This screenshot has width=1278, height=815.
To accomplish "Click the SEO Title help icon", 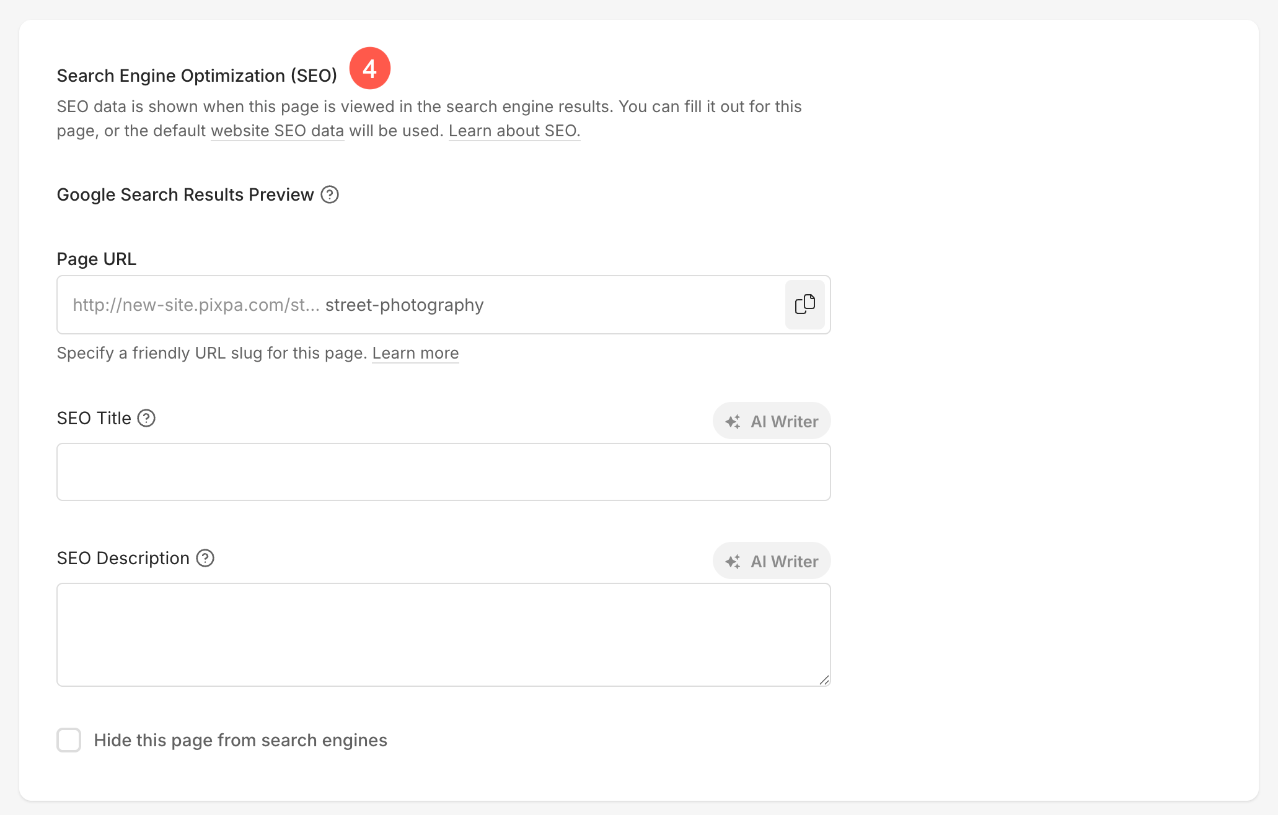I will [x=146, y=418].
